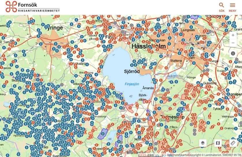Zoom out with the minus button

233,43
